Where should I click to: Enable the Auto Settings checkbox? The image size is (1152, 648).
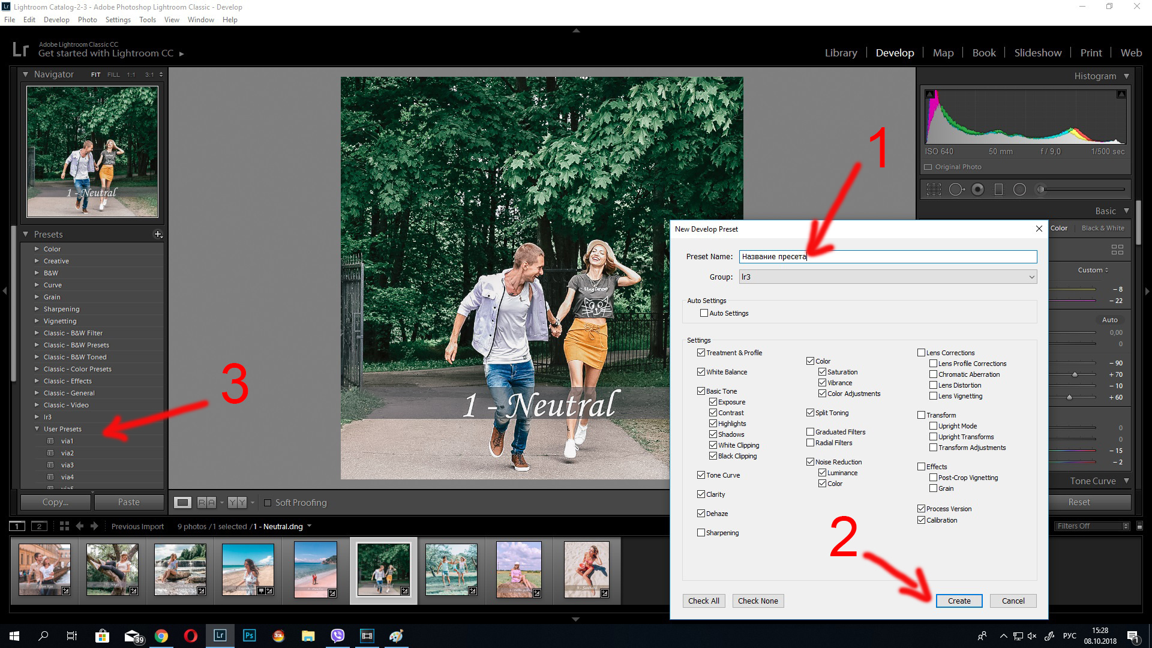pos(704,313)
